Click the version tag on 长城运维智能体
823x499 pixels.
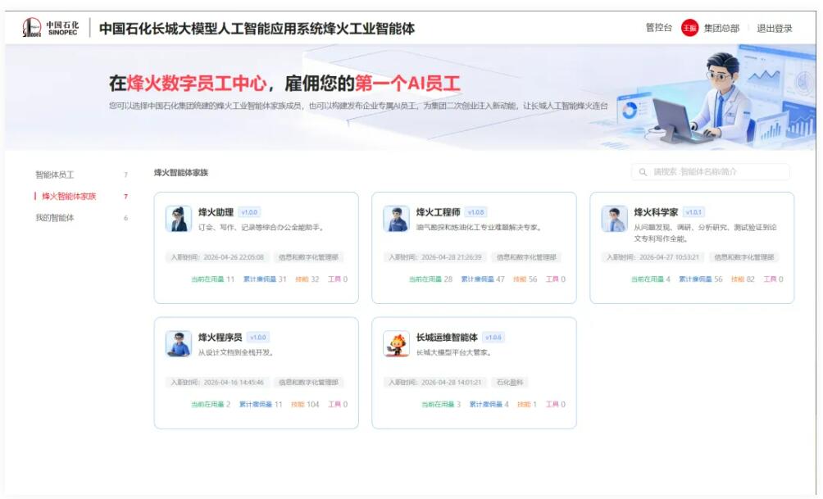(493, 337)
